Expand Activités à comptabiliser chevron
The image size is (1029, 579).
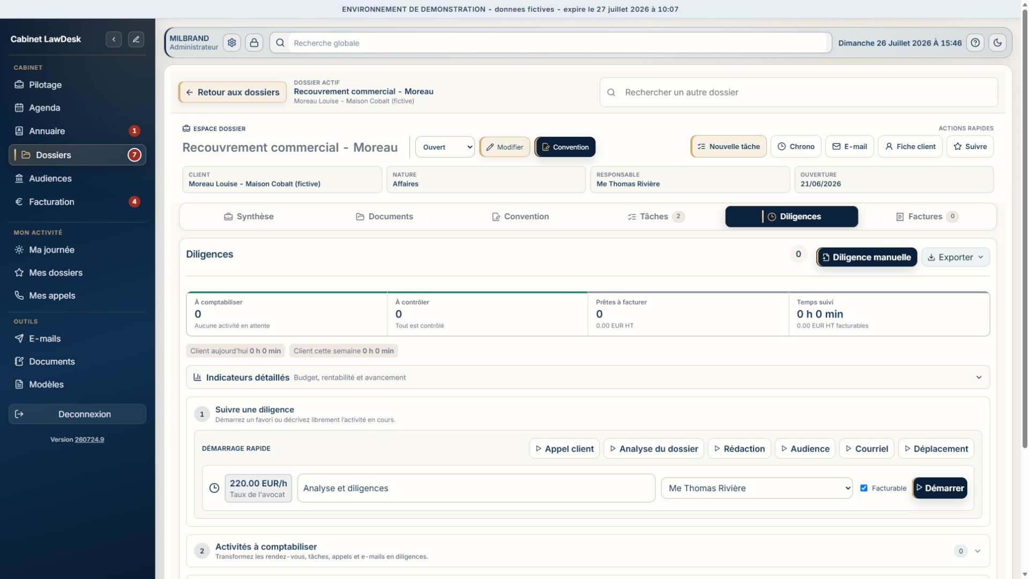[x=978, y=551]
